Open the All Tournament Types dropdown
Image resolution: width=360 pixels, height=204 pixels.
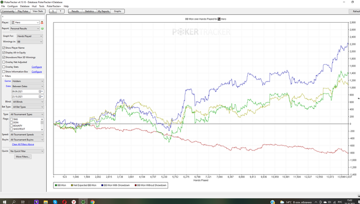pyautogui.click(x=27, y=114)
